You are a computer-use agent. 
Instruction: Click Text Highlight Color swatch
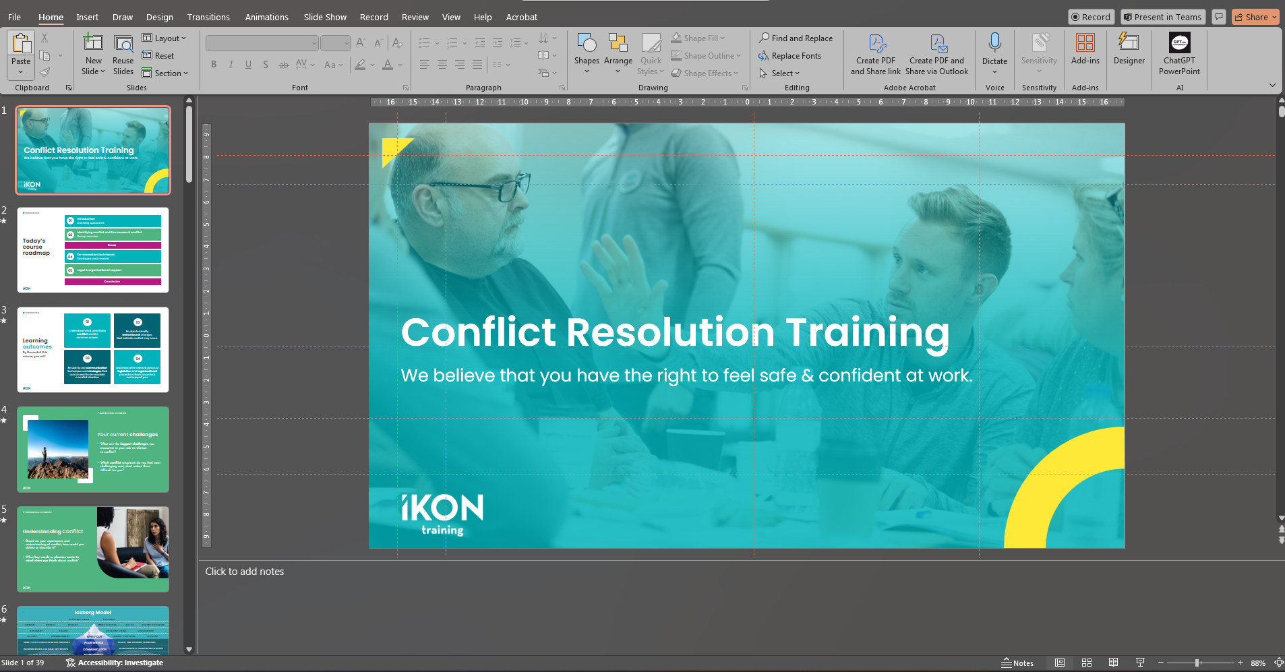pyautogui.click(x=361, y=65)
